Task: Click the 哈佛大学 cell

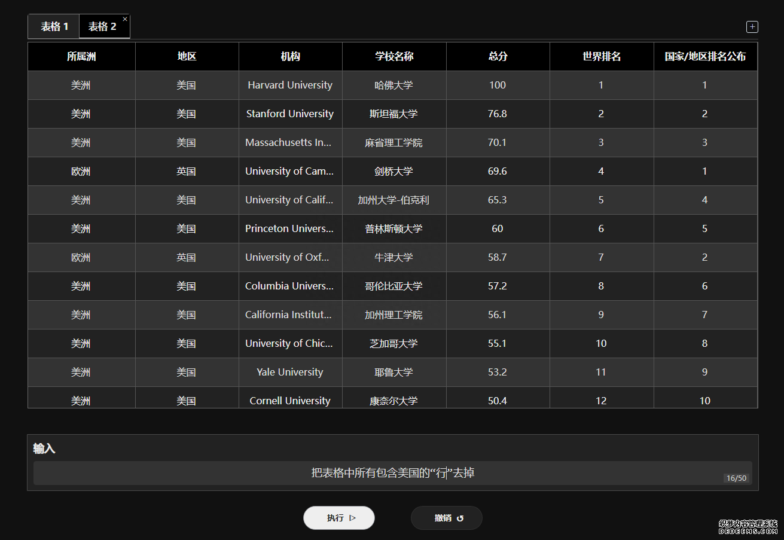Action: 394,86
